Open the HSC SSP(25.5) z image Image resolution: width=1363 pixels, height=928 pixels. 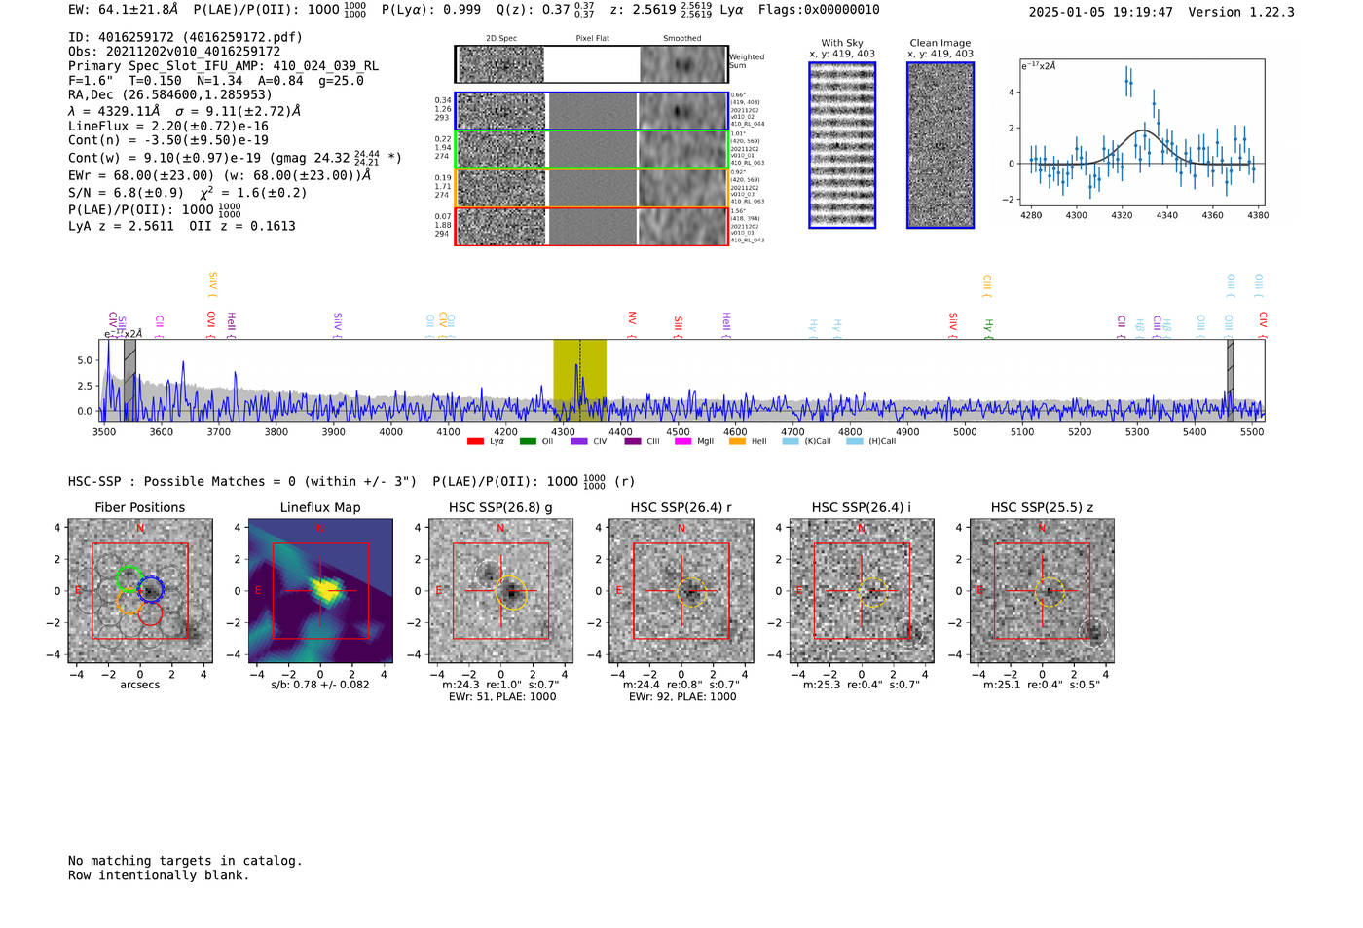point(1042,591)
